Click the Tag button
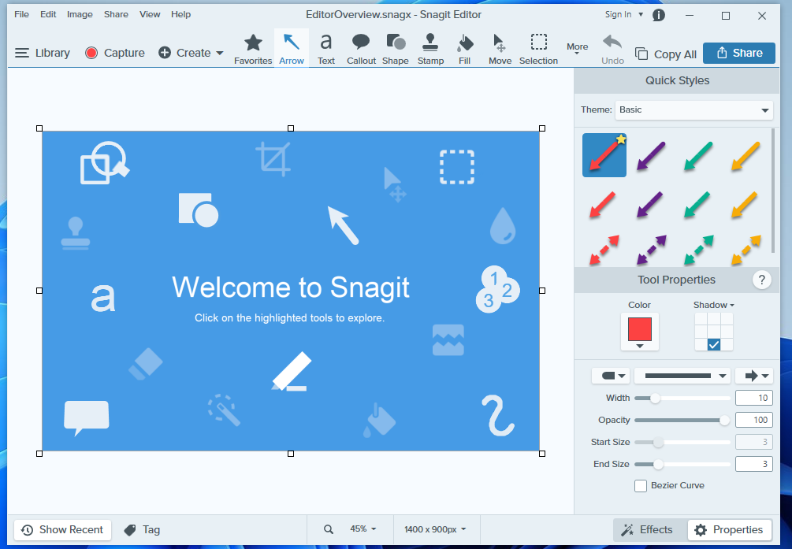This screenshot has height=549, width=792. click(x=142, y=530)
